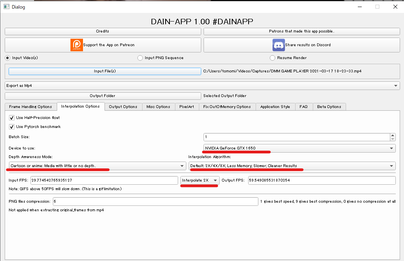This screenshot has height=261, width=404.
Task: Go to the Misc Options tab
Action: click(159, 107)
